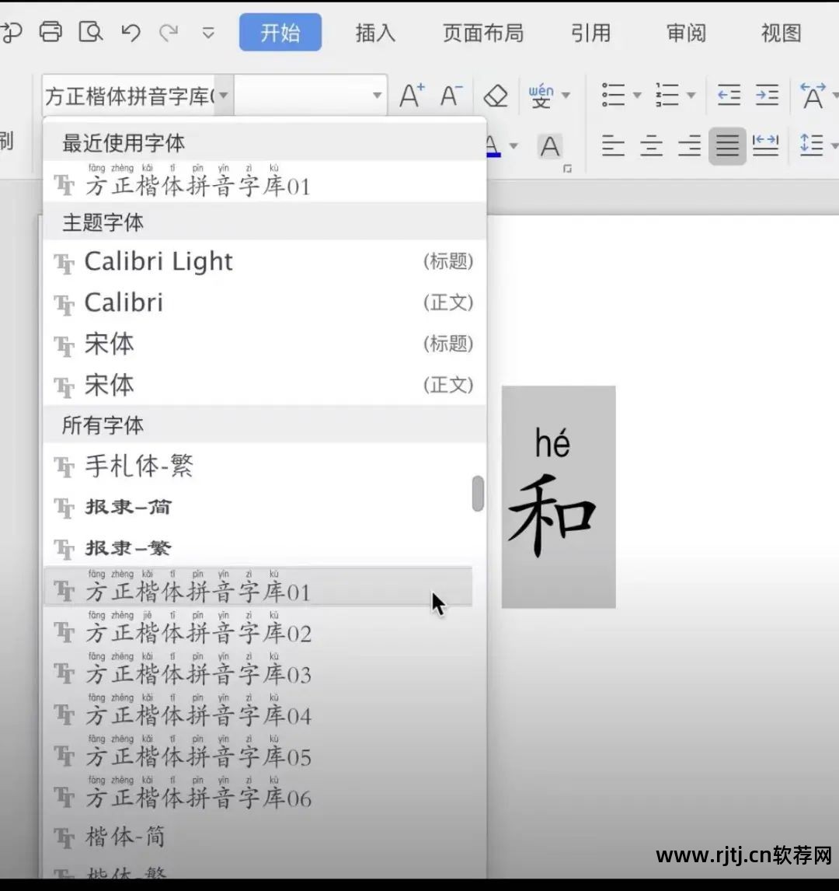Select 方正楷体拼音字库06 font
Image resolution: width=839 pixels, height=891 pixels.
(x=258, y=793)
